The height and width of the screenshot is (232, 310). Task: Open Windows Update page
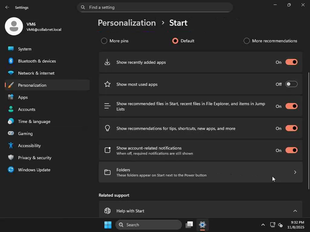coord(34,170)
